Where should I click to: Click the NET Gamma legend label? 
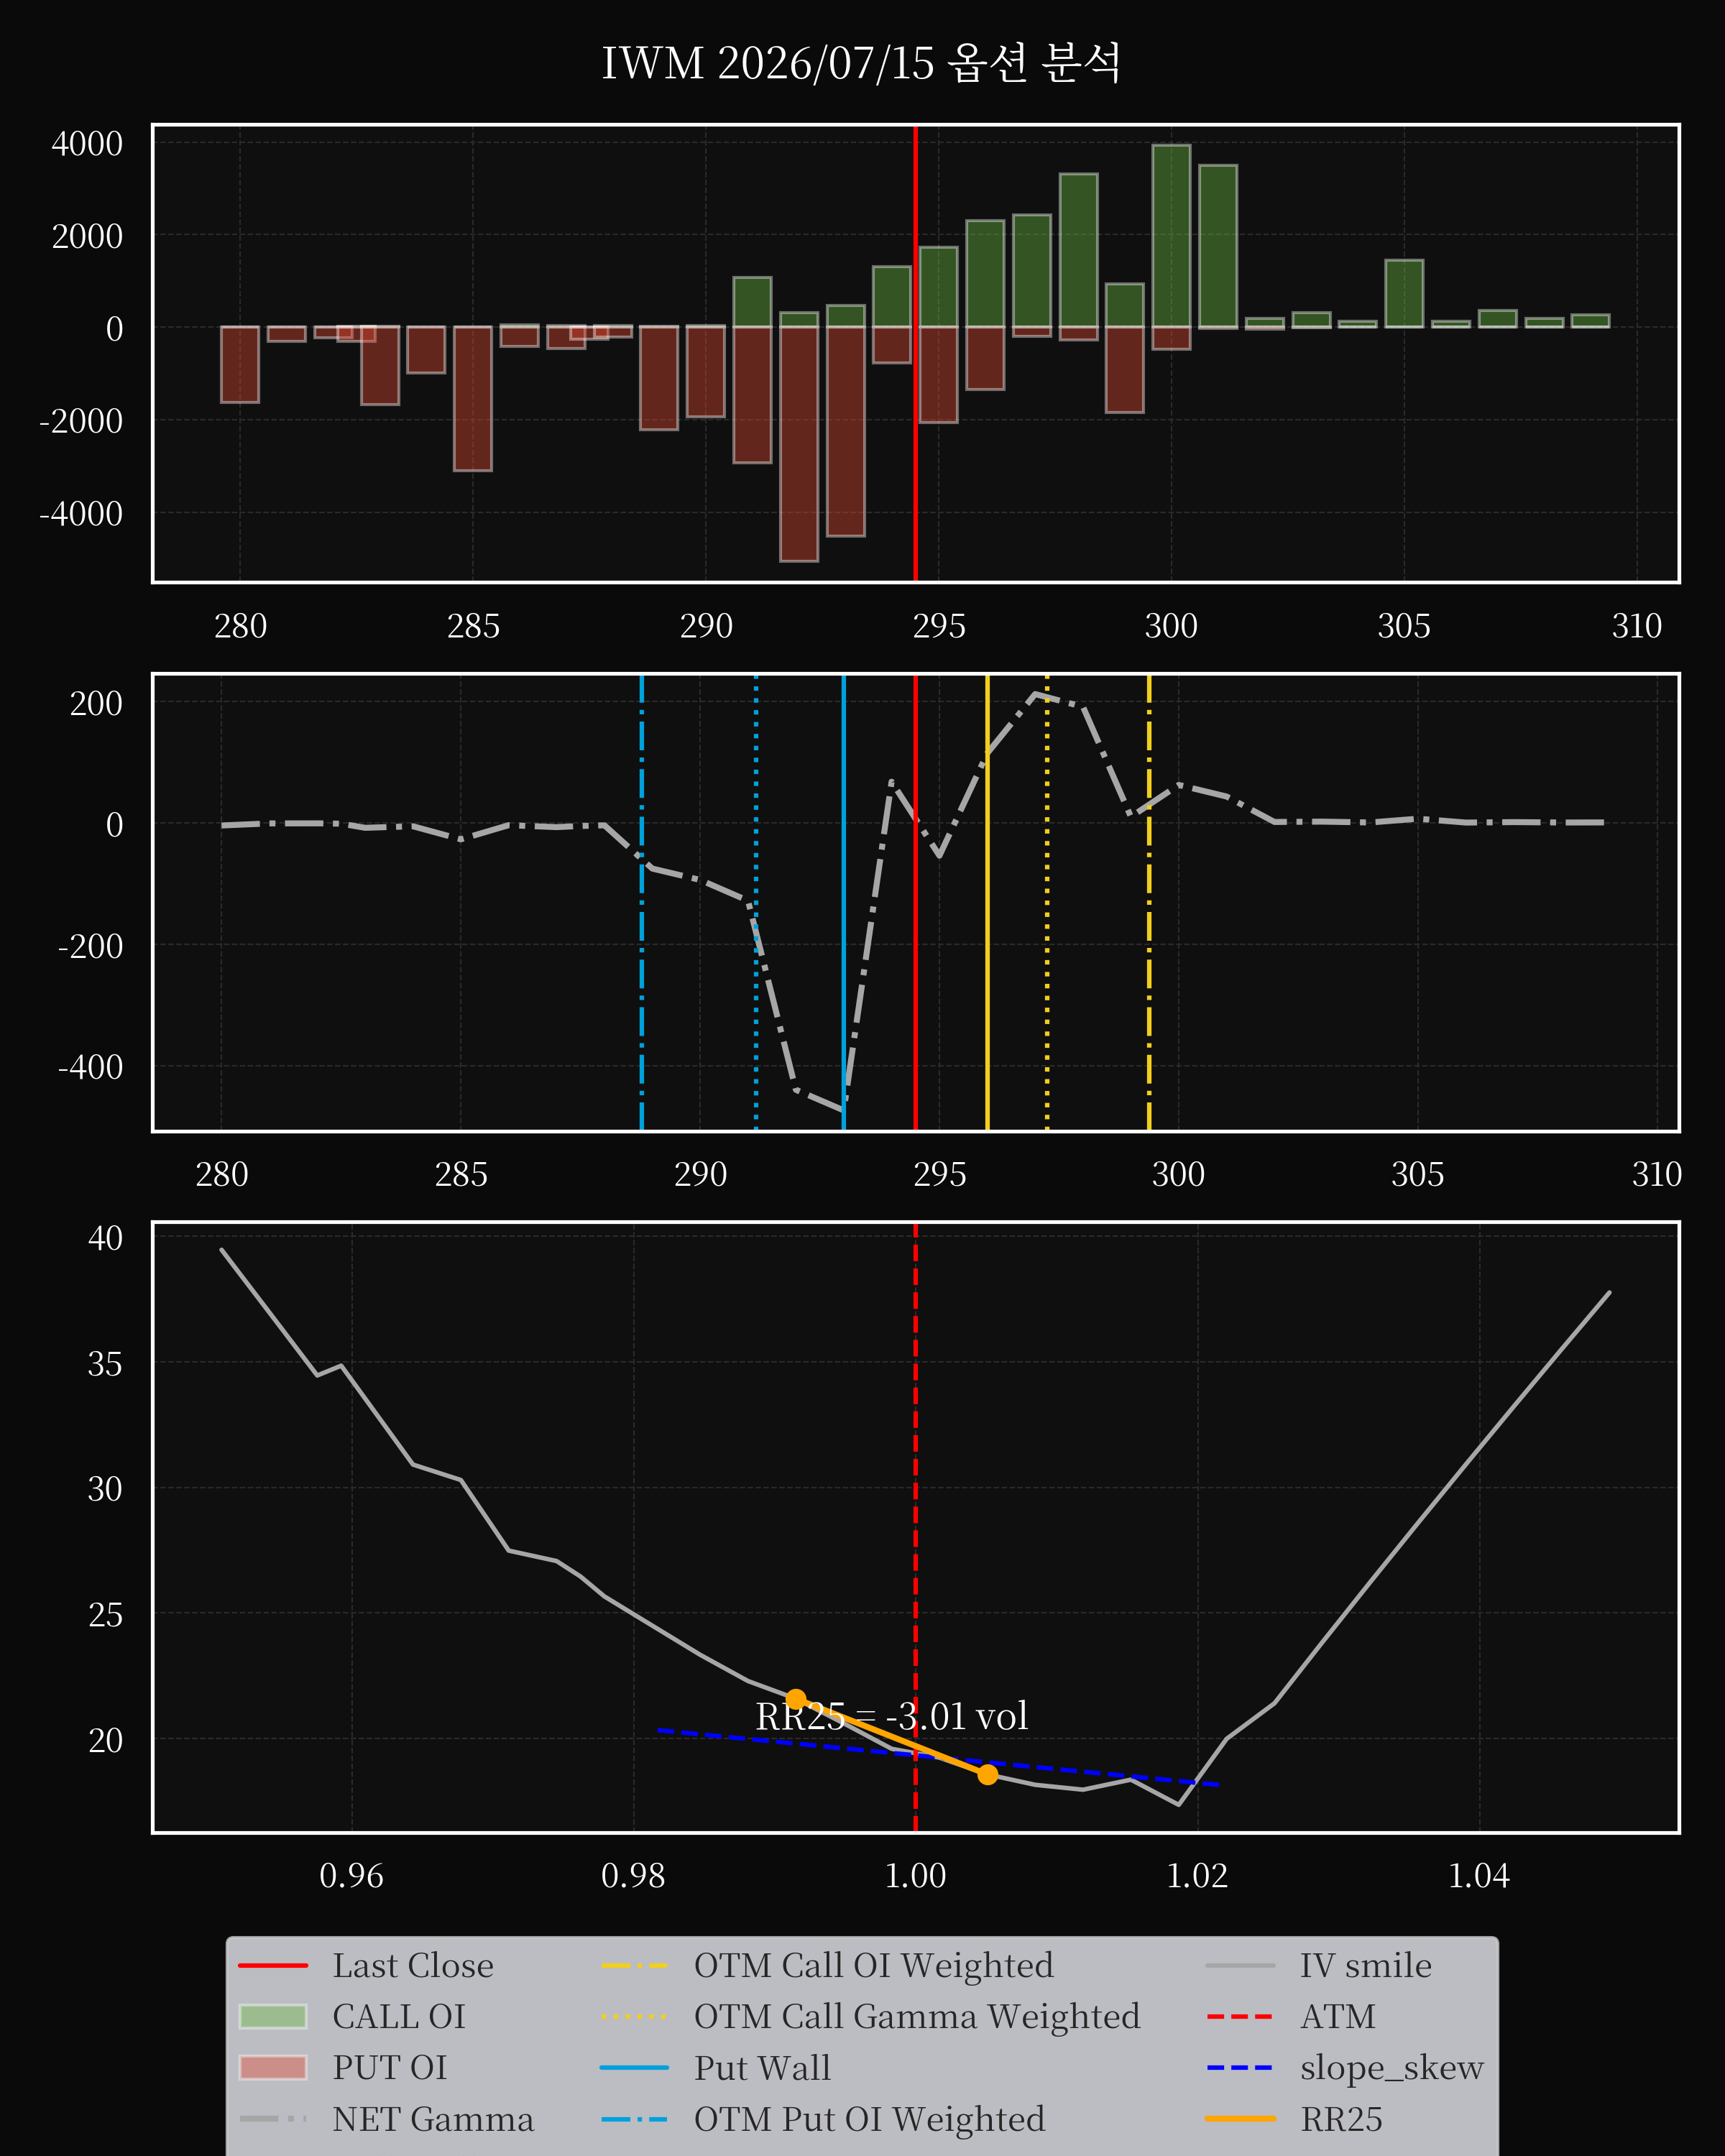(433, 2119)
